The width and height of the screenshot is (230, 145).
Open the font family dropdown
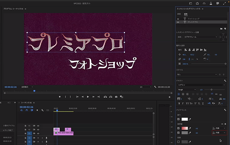(x=201, y=85)
